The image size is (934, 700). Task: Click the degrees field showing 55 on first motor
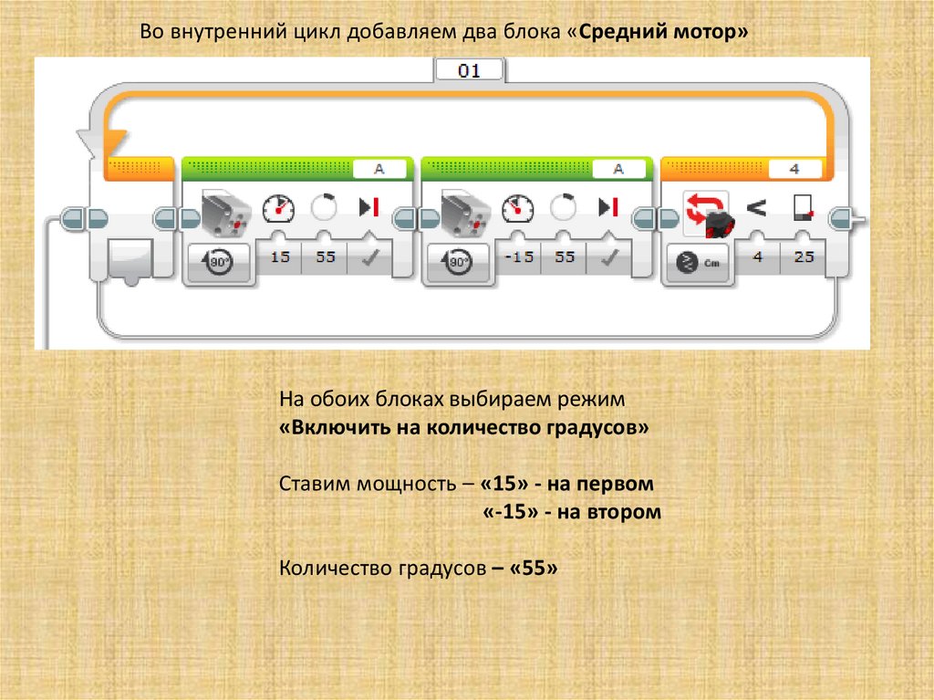326,258
